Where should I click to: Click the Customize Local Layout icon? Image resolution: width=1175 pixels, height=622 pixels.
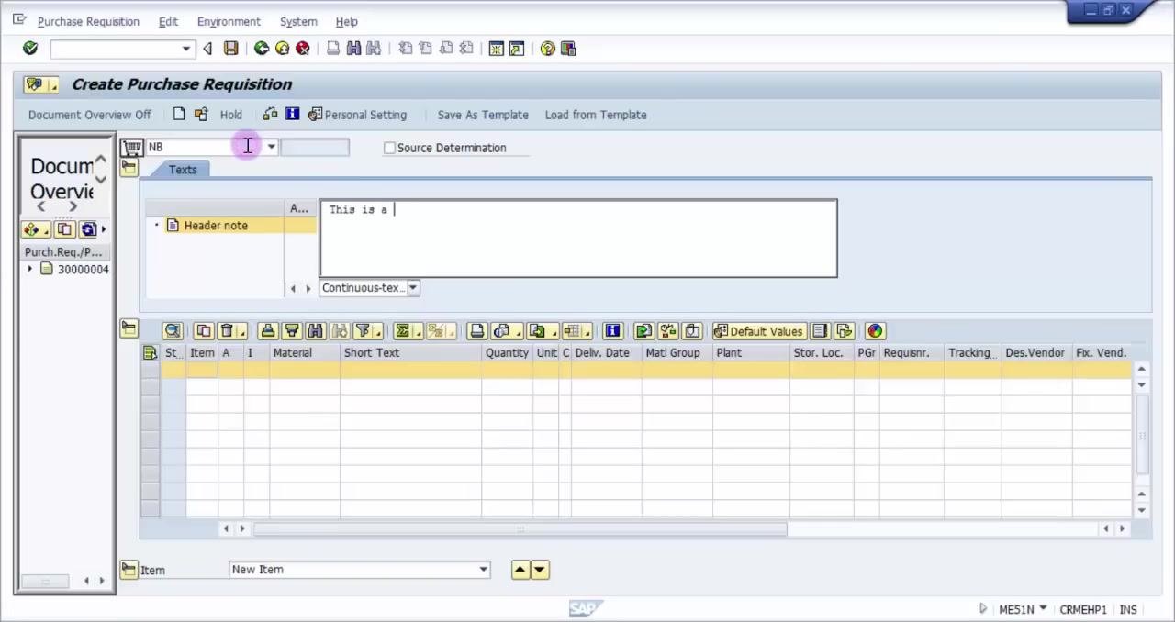point(568,49)
